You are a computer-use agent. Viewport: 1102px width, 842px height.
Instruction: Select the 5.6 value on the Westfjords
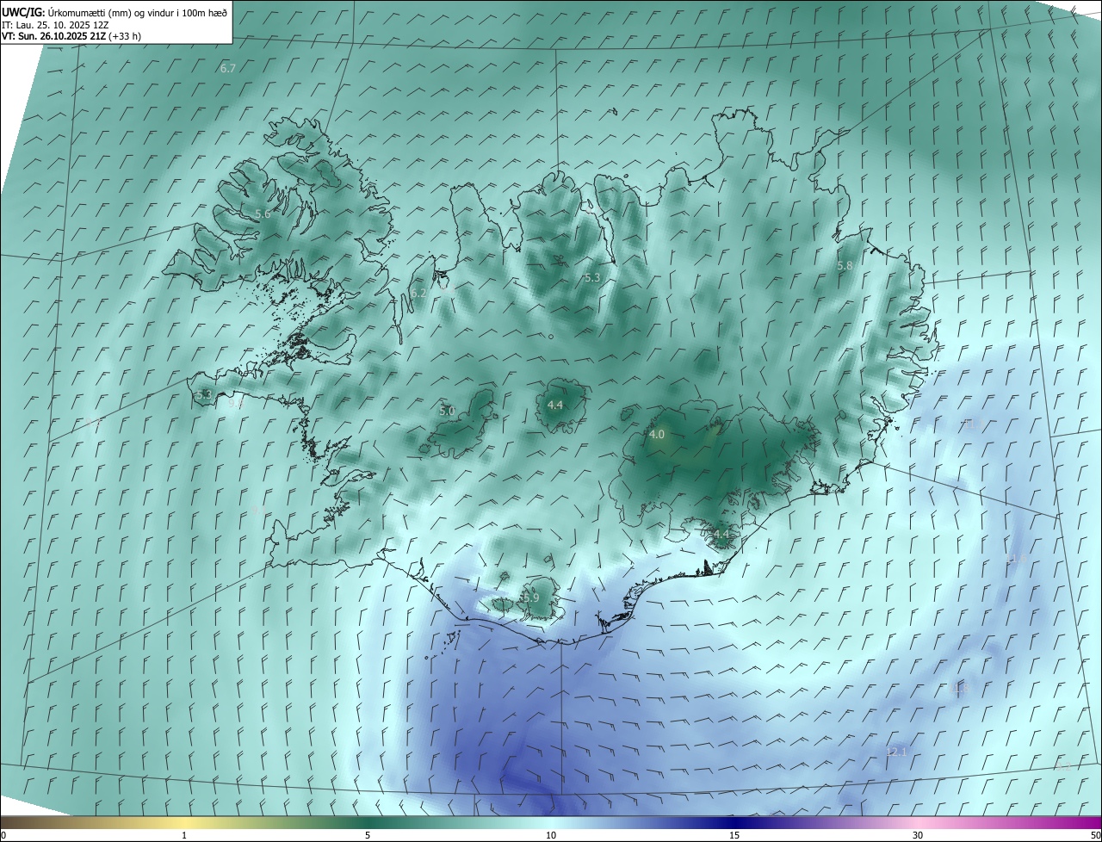pos(263,214)
